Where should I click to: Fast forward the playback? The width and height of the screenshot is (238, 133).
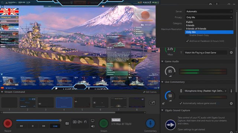pyautogui.click(x=44, y=126)
